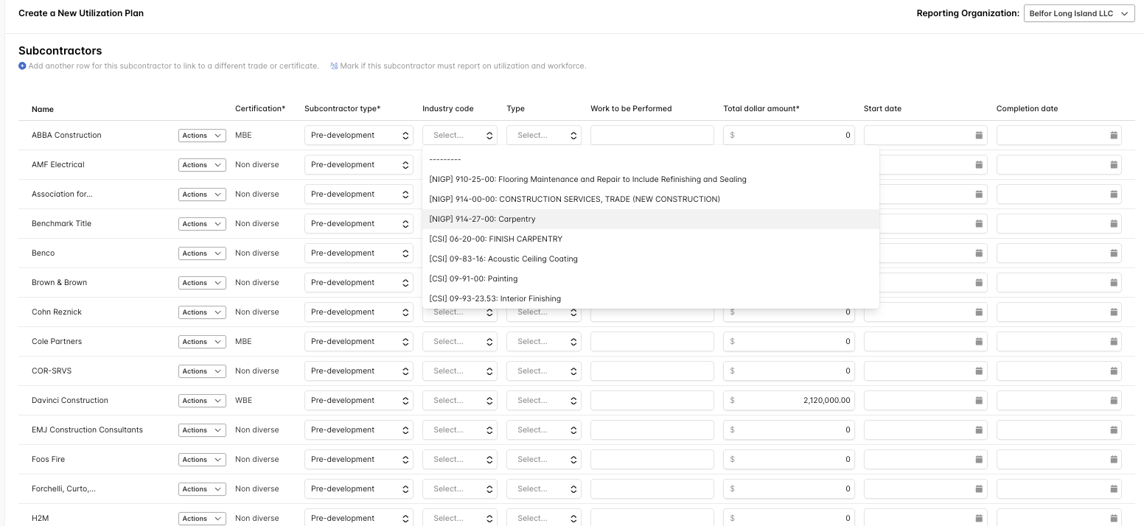Click the reporting hint icon before Mark text
This screenshot has width=1144, height=526.
click(x=334, y=66)
